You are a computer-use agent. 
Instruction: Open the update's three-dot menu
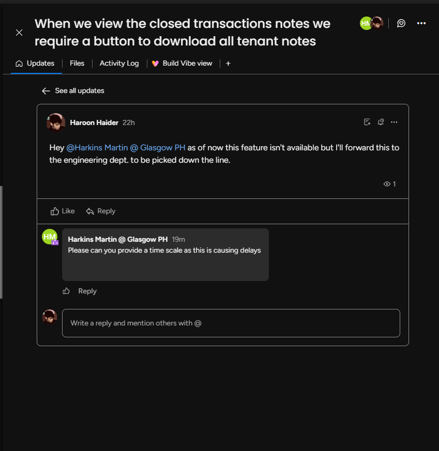[x=394, y=122]
